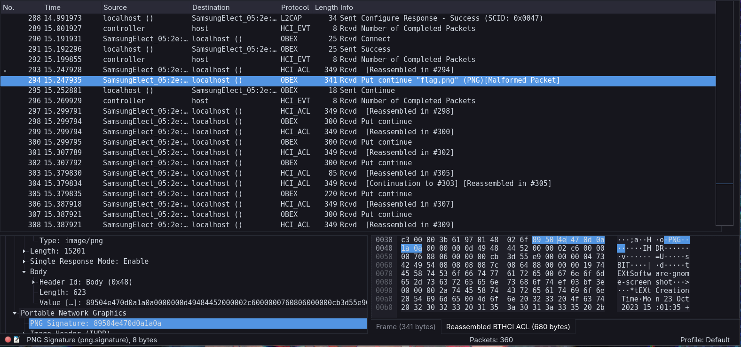Click the Source column header
741x347 pixels.
coord(115,8)
